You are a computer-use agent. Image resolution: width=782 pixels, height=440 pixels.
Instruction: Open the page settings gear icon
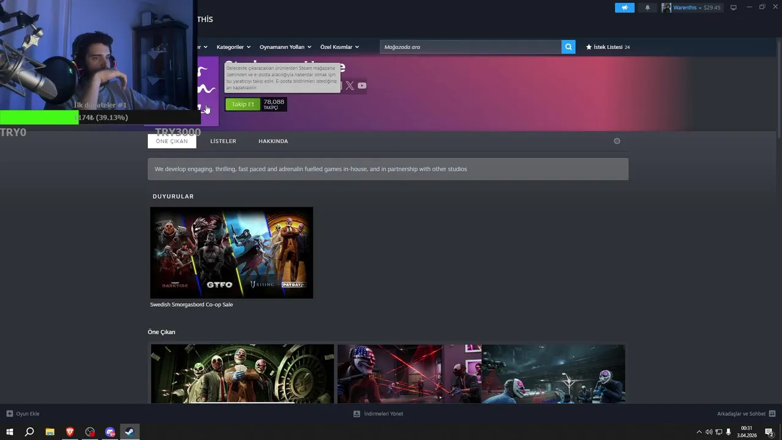(617, 141)
